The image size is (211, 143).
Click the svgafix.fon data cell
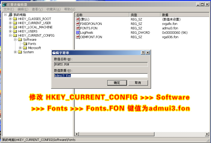(170, 24)
